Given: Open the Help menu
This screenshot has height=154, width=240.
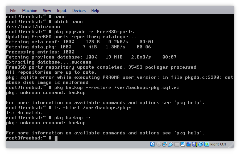Looking at the screenshot, I should 95,10.
